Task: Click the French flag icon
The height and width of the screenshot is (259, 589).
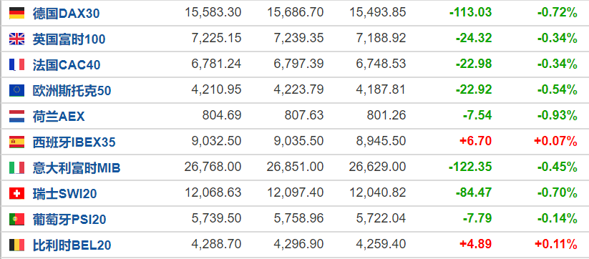Action: coord(17,64)
